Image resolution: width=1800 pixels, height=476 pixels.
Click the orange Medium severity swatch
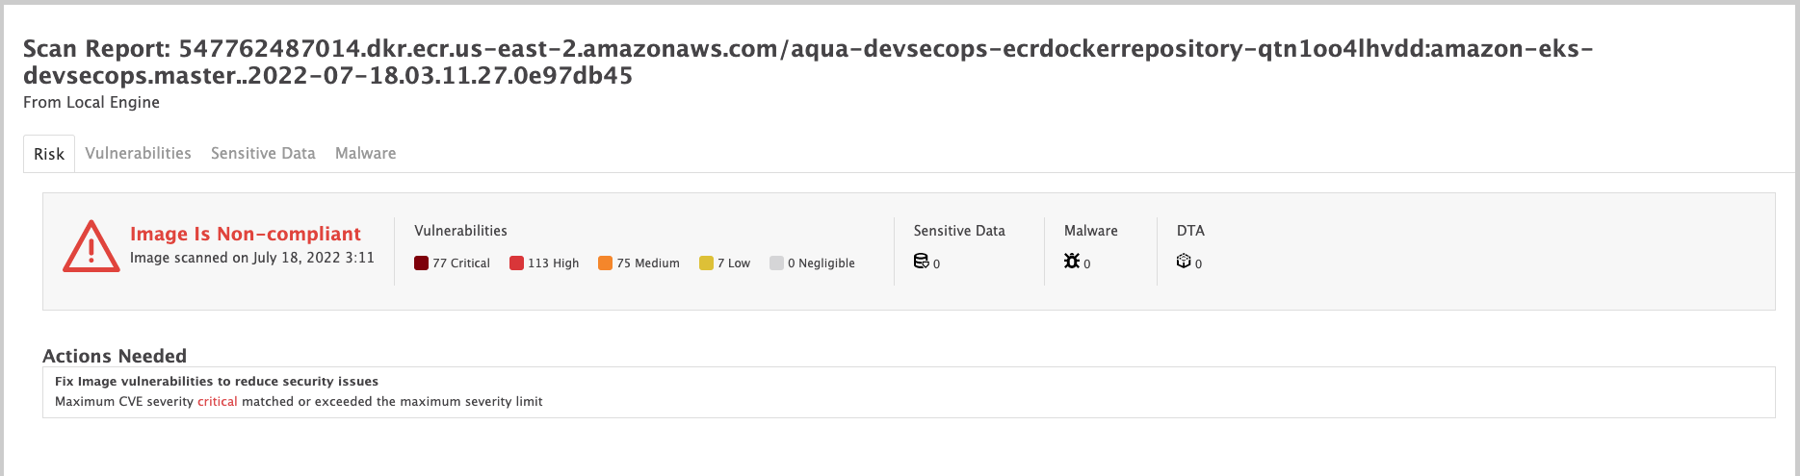605,263
